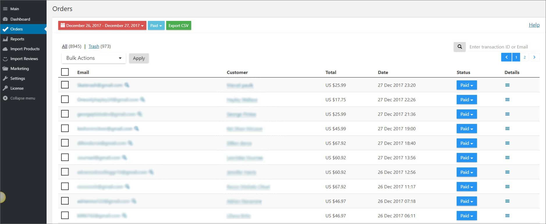Check the box for the 27 Dec 2017 23:20 order
The width and height of the screenshot is (546, 224).
click(x=65, y=85)
